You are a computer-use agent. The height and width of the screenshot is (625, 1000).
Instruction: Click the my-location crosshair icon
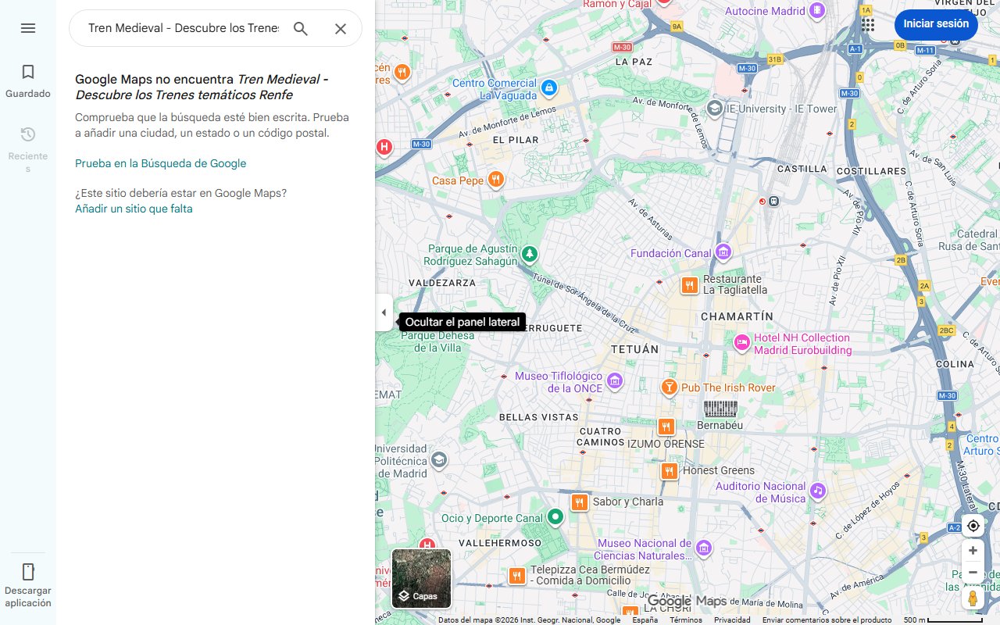click(x=973, y=526)
